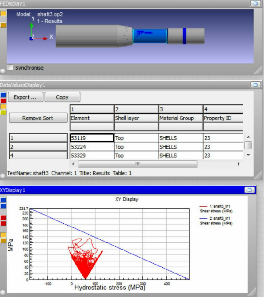Click top blue port on XYDisplay1
This screenshot has height=297, width=264.
pos(3,200)
